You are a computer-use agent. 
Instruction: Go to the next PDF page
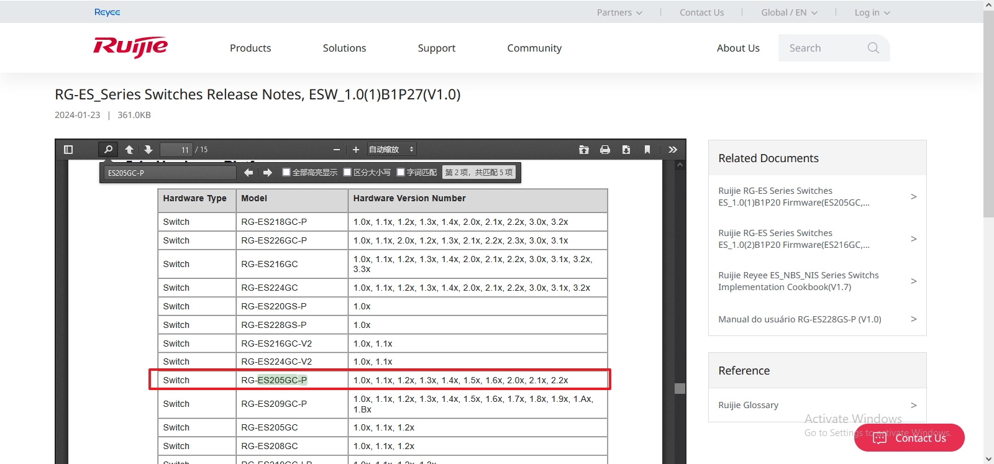[x=148, y=150]
